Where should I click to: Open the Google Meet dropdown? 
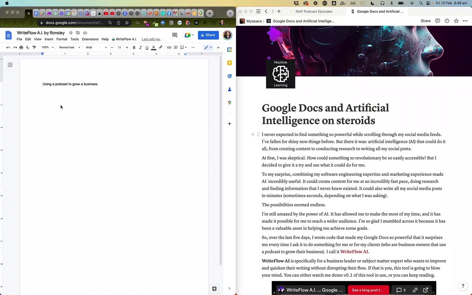[189, 35]
